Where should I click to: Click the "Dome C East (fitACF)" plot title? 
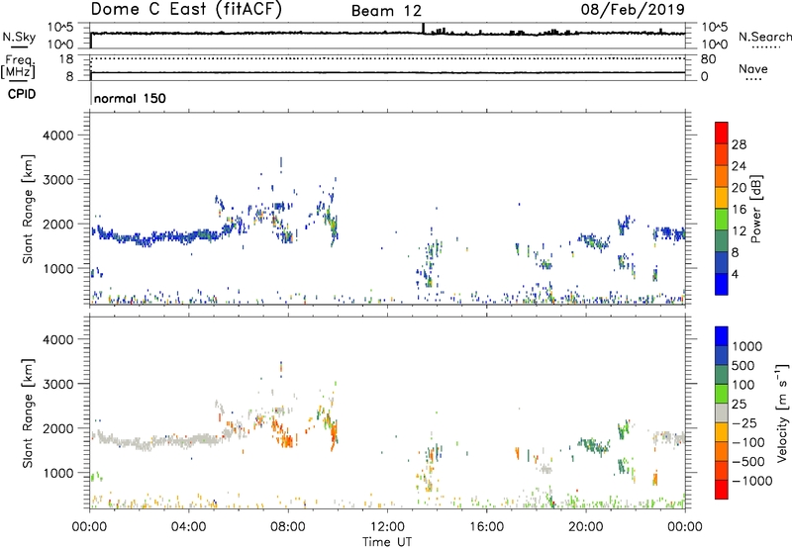coord(186,10)
